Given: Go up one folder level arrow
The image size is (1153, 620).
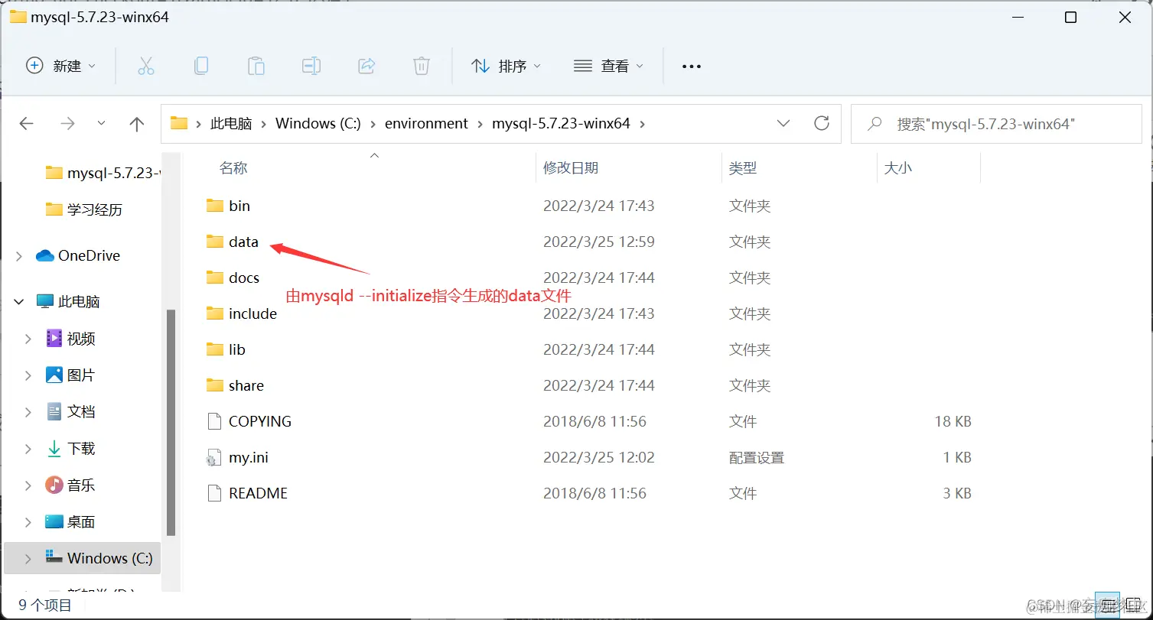Looking at the screenshot, I should [137, 124].
